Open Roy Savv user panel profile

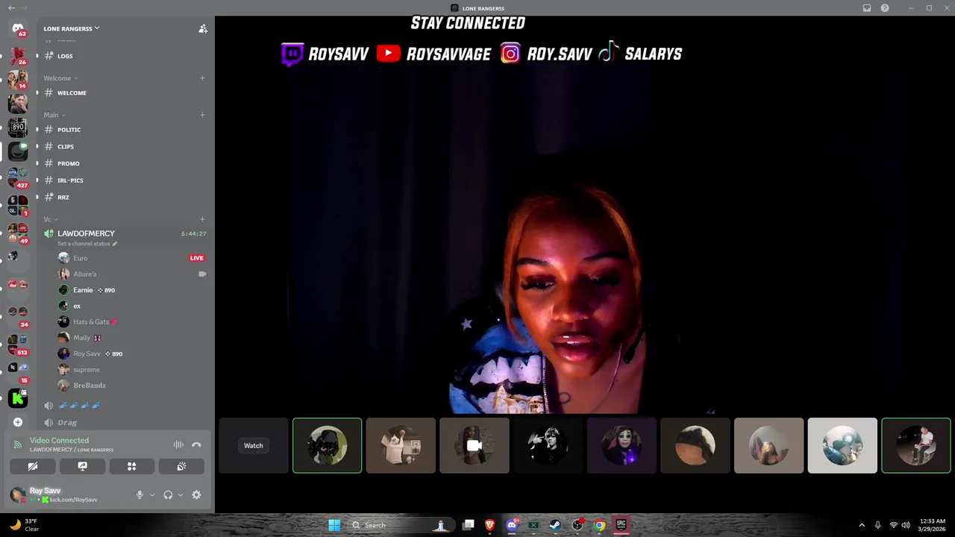coord(63,494)
